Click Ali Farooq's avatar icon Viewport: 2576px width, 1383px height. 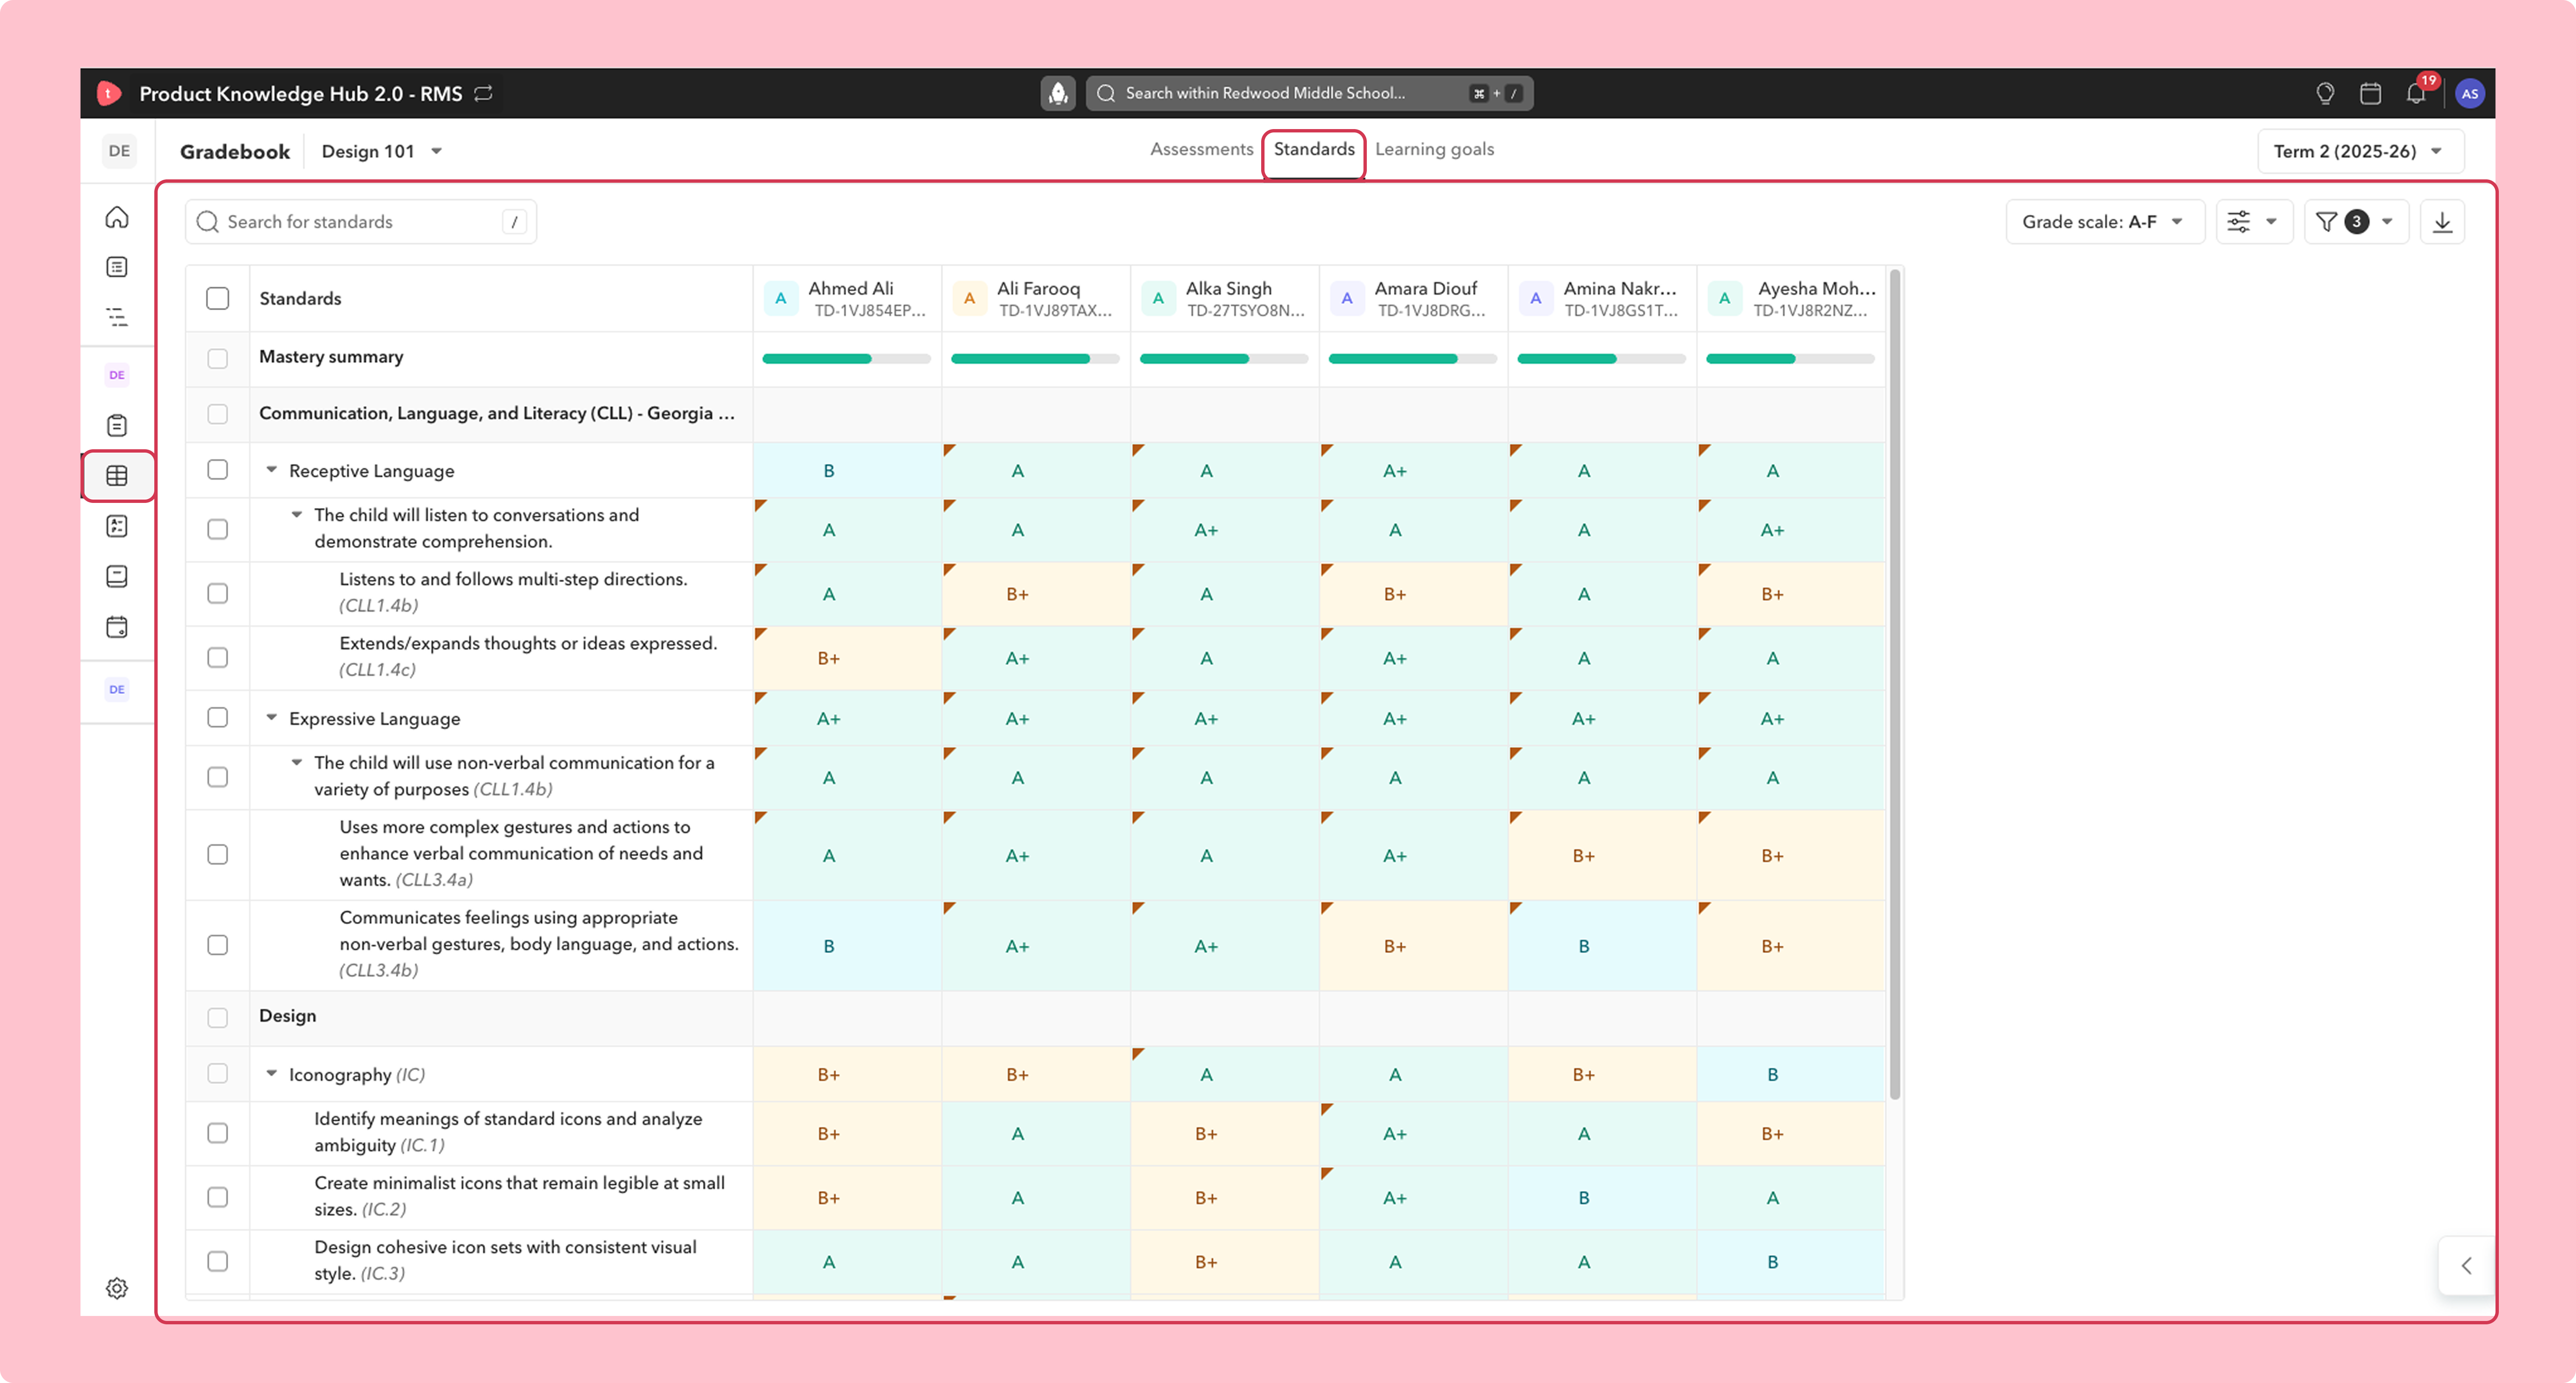(969, 298)
